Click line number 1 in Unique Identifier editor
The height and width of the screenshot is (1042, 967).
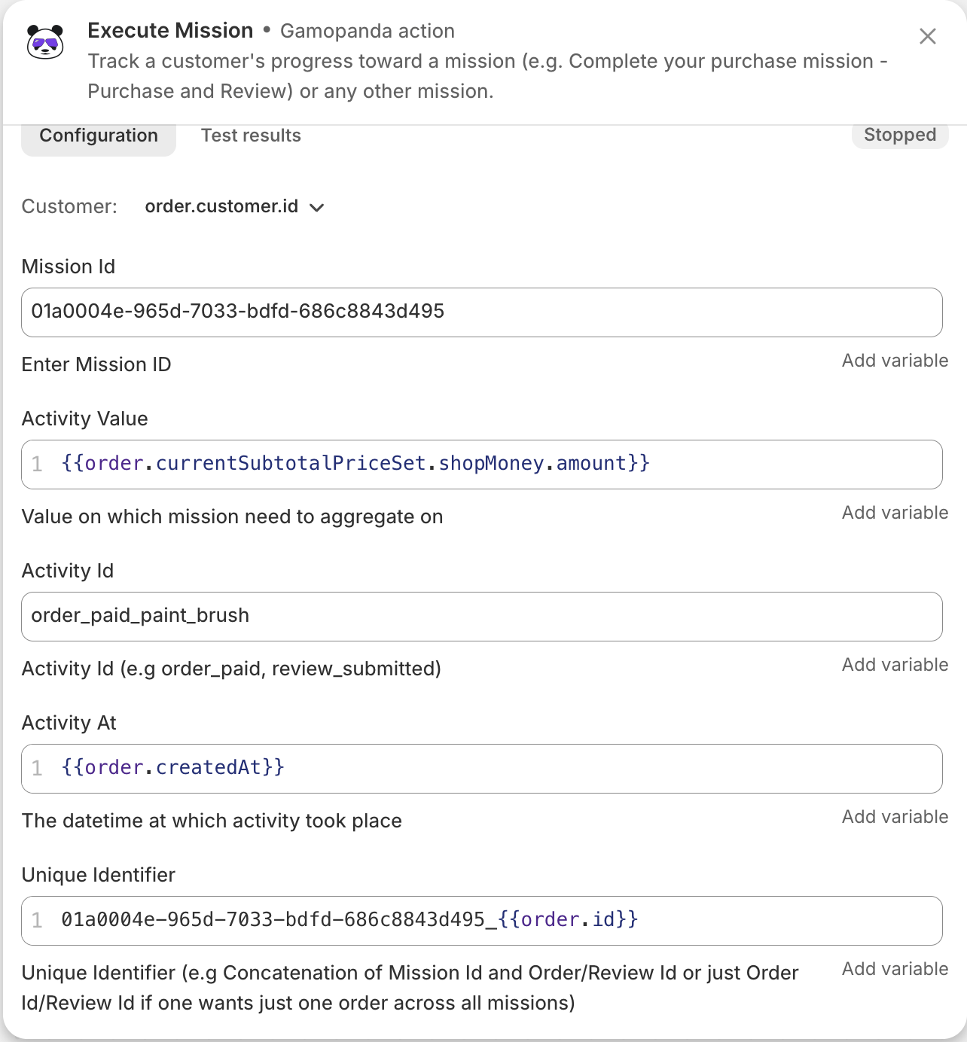(37, 920)
